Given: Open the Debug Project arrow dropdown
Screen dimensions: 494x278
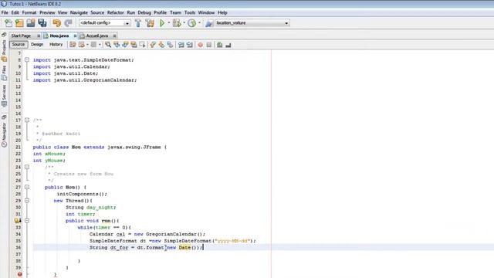Looking at the screenshot, I should 184,23.
